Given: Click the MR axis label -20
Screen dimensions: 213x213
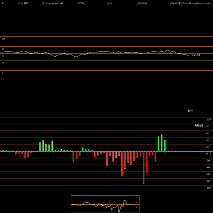Looking at the screenshot, I should (x=208, y=161).
